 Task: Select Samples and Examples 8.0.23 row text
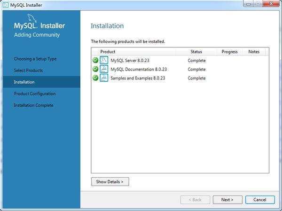(x=138, y=78)
